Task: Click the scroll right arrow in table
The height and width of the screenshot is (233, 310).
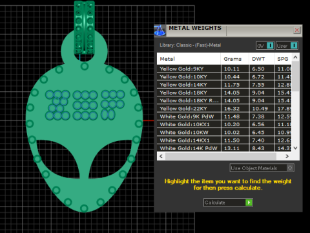Action: 287,156
